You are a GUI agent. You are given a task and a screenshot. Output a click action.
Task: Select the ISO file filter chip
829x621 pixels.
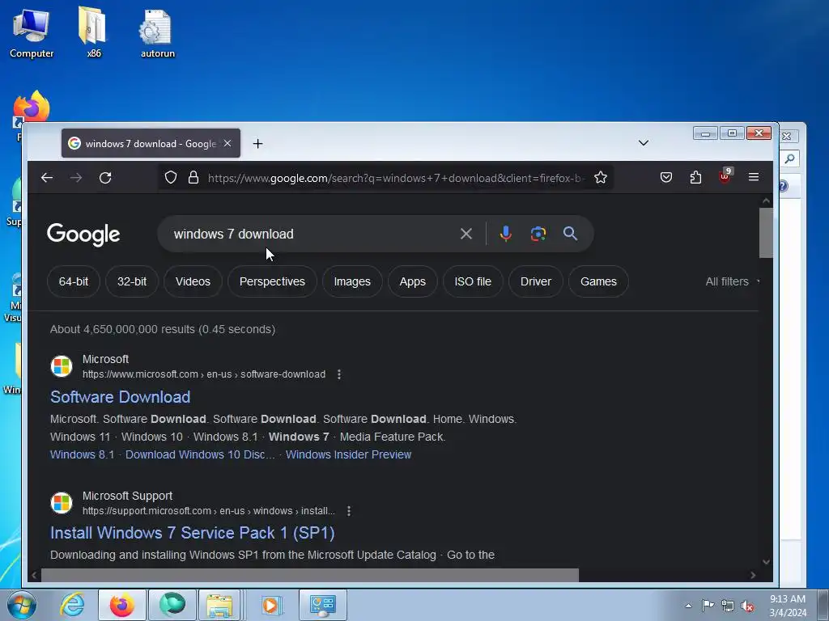coord(473,281)
